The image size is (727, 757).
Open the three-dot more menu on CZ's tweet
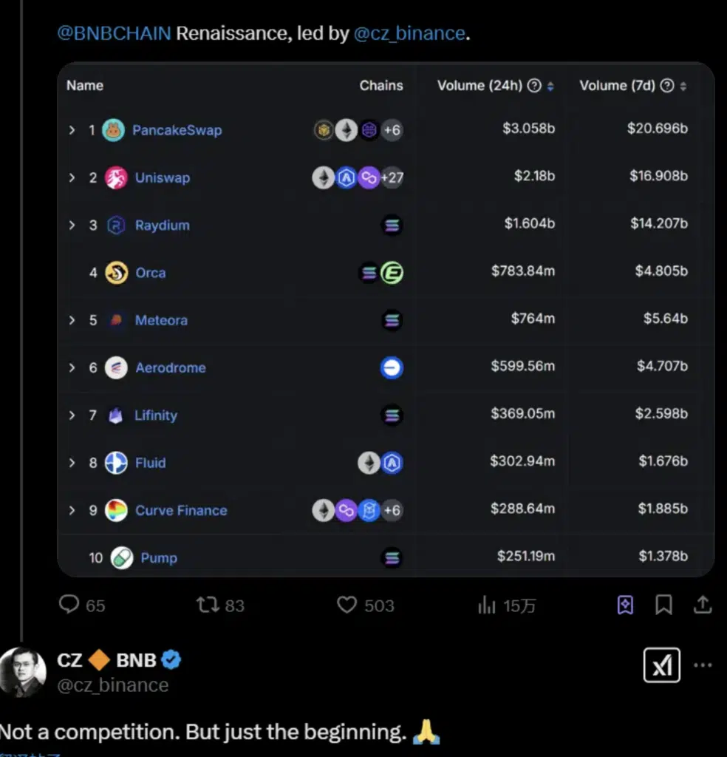703,665
